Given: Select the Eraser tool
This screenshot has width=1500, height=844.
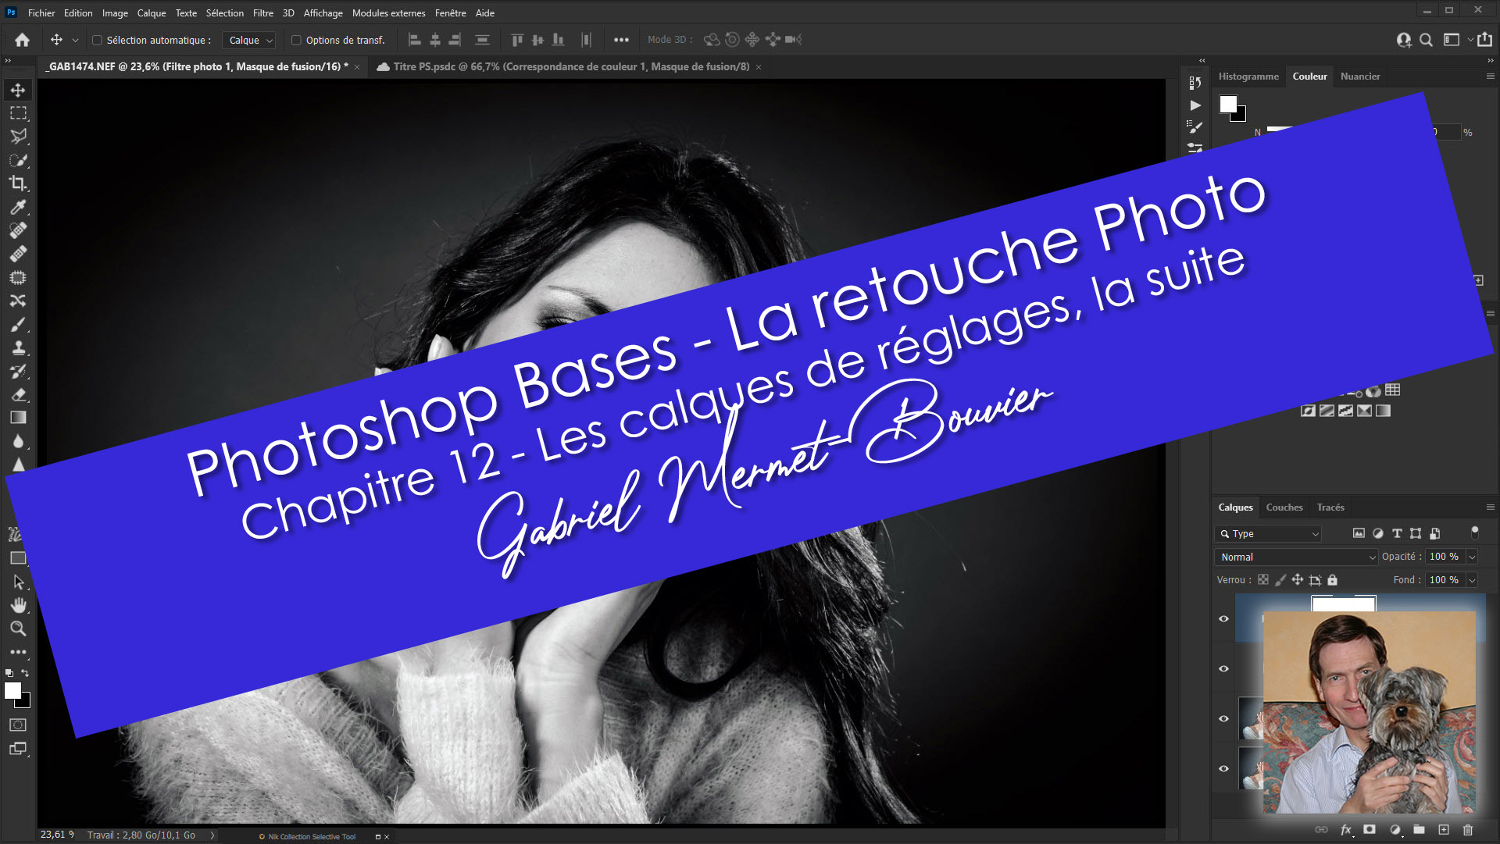Looking at the screenshot, I should click(18, 395).
